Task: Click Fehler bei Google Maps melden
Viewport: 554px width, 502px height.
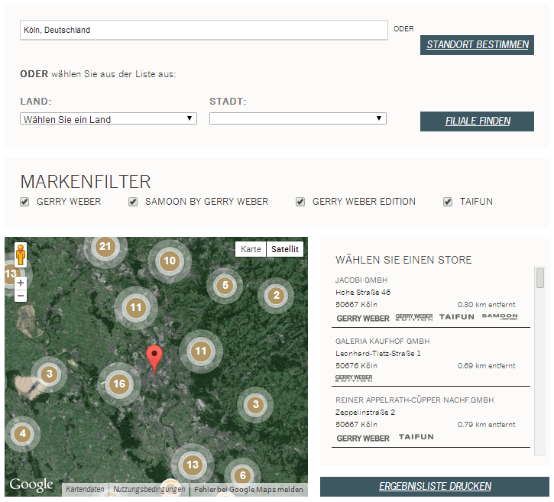Action: click(248, 489)
